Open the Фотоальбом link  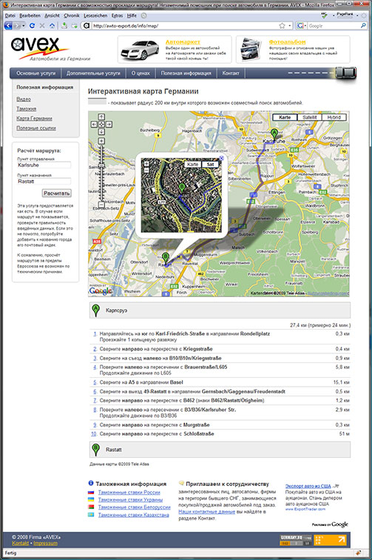pos(287,42)
